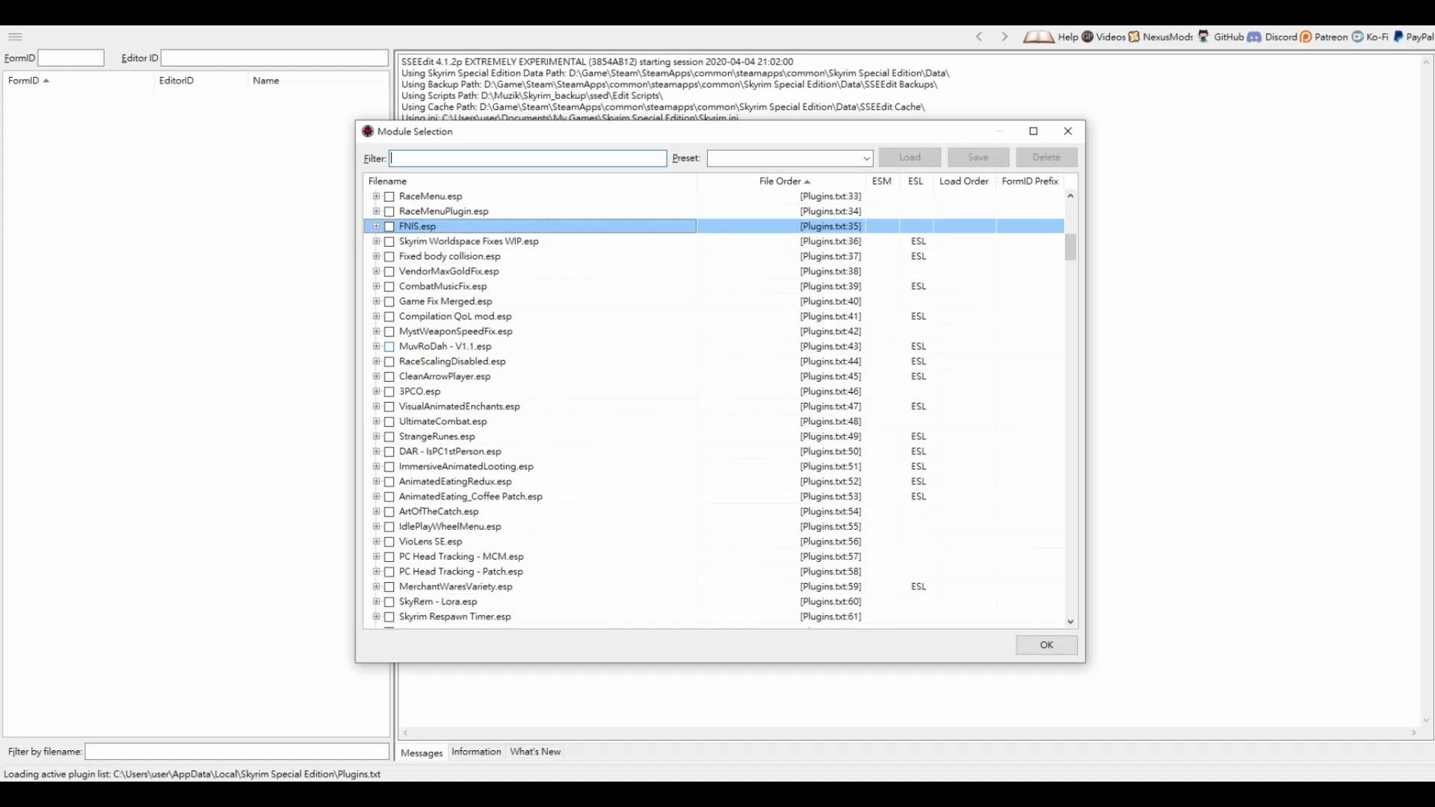Click the back navigation arrow
Viewport: 1435px width, 807px height.
tap(979, 37)
